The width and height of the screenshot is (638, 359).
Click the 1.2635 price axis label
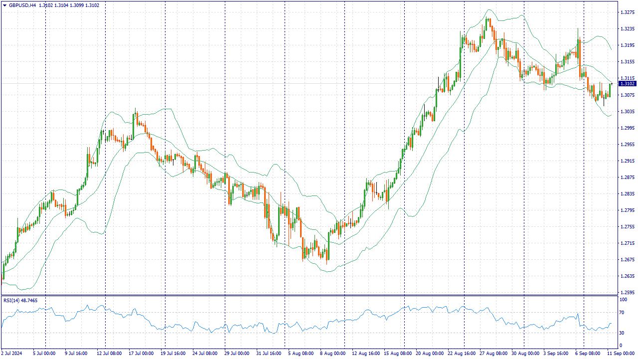tap(627, 276)
